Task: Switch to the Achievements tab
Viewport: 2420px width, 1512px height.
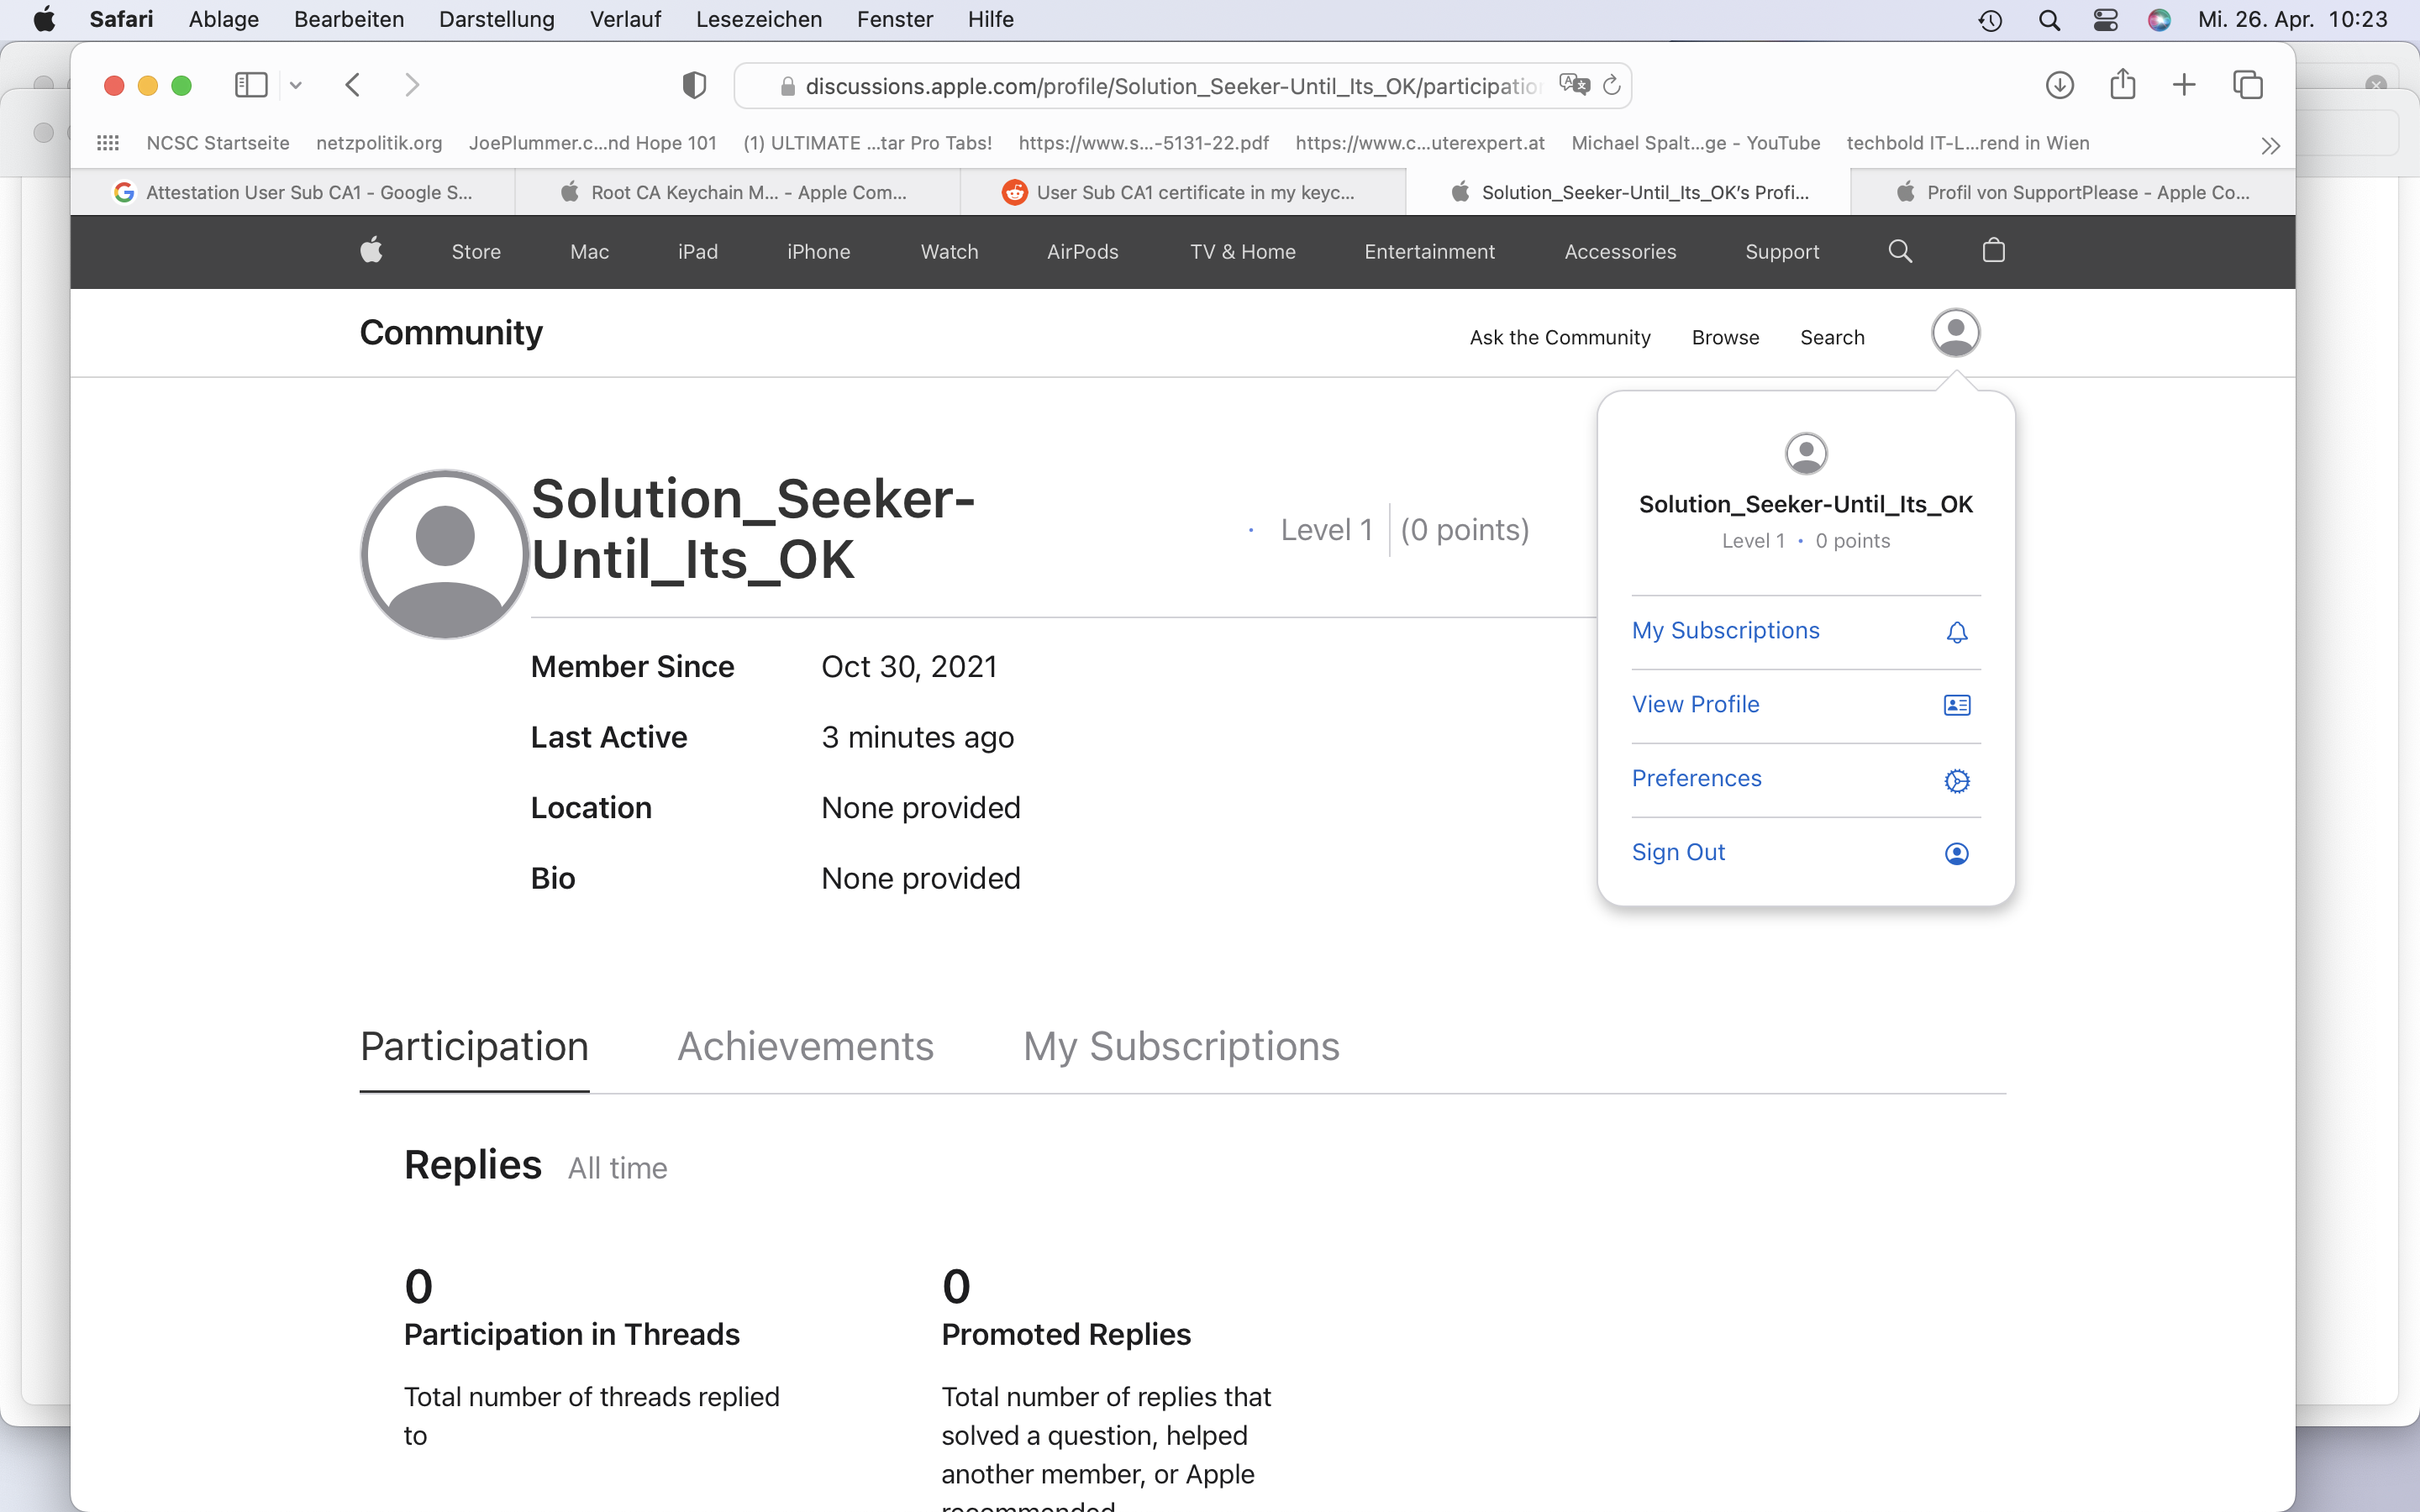Action: [x=805, y=1046]
